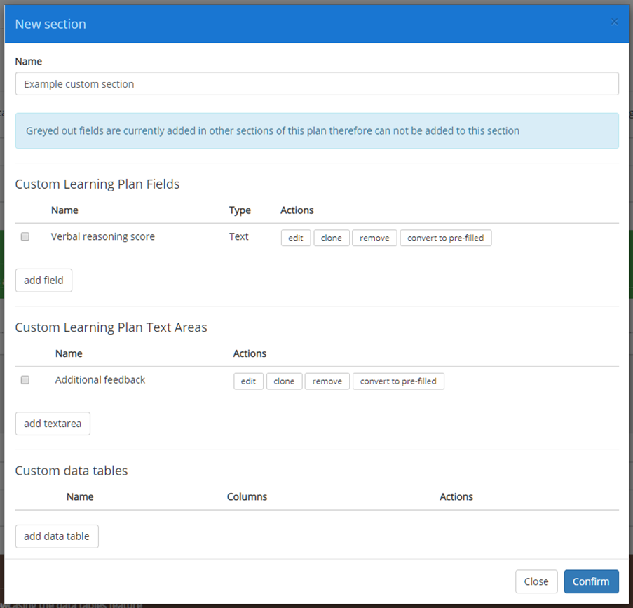This screenshot has width=633, height=608.
Task: Clone the Verbal reasoning score field
Action: (331, 238)
